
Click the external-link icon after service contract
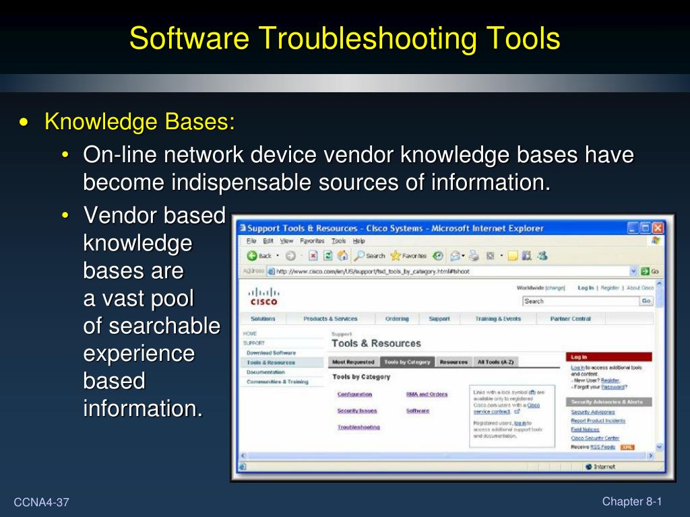(x=517, y=412)
